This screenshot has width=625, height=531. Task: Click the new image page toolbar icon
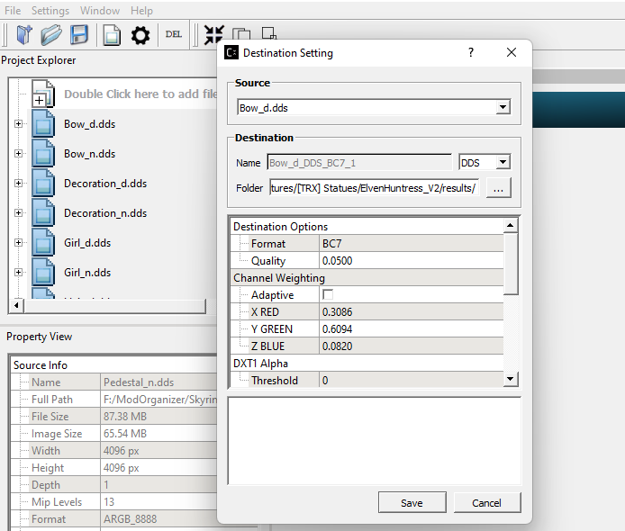(112, 35)
